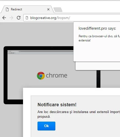This screenshot has width=120, height=137.
Task: Click the 'Notificare sistem!' heading
Action: (57, 105)
